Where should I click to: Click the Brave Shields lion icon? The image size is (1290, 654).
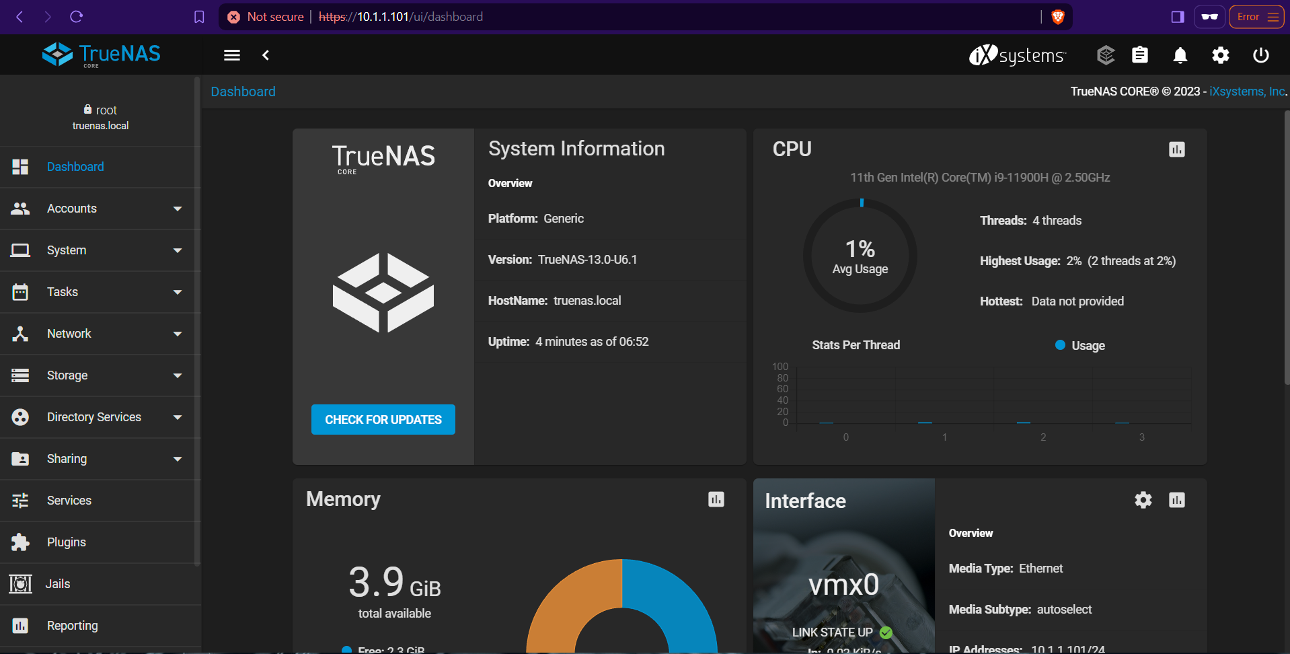coord(1058,17)
